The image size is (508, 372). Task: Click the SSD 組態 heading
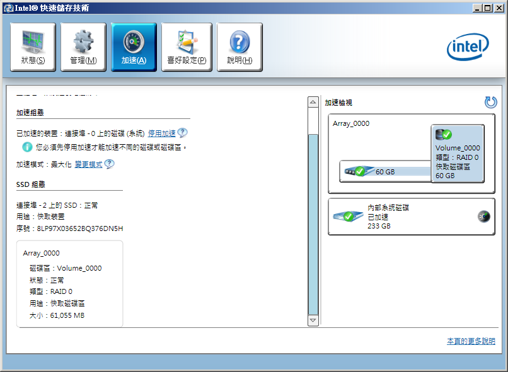click(31, 184)
